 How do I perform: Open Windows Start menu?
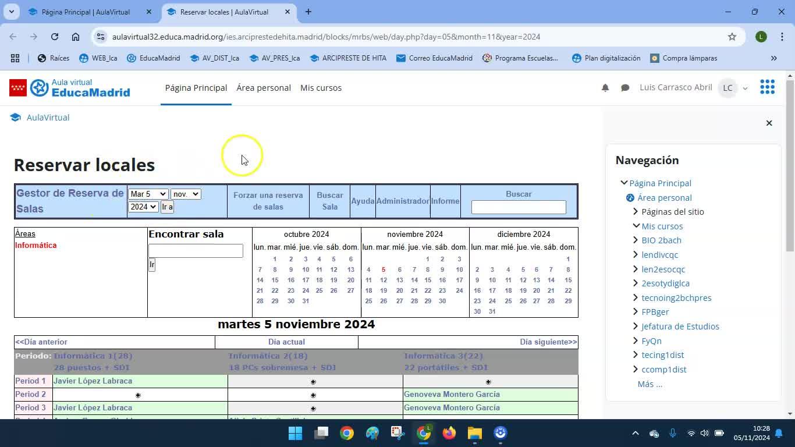point(296,433)
